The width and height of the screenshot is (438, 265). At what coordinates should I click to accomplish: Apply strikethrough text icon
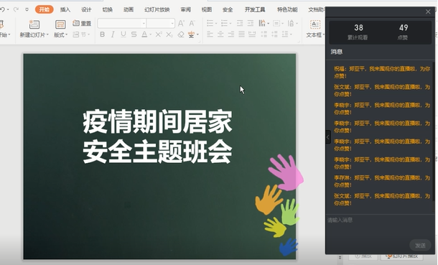(x=134, y=34)
